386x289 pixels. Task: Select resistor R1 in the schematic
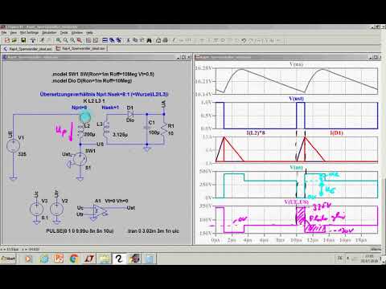coord(164,129)
